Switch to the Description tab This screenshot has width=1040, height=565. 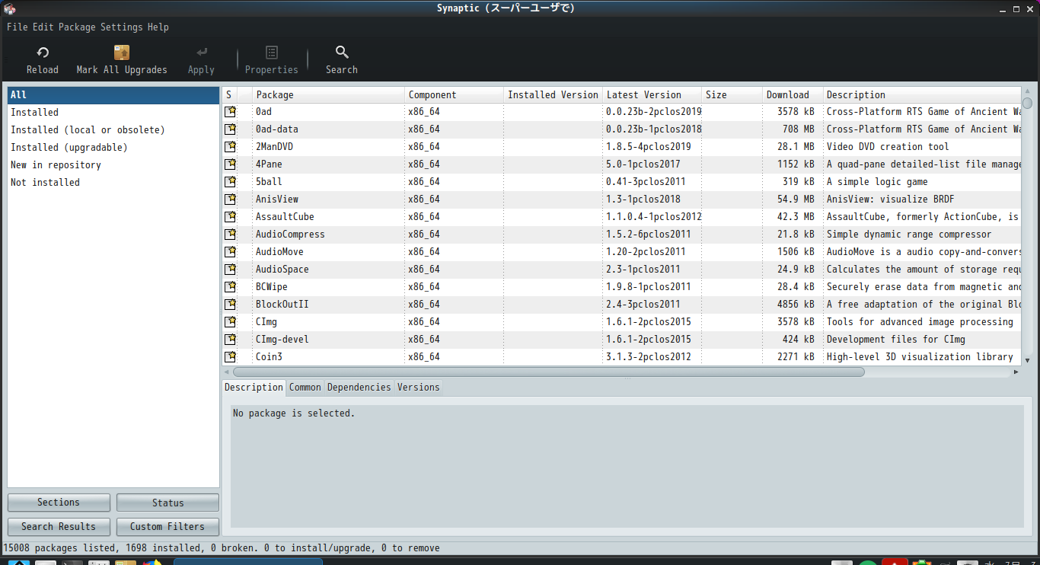tap(254, 387)
